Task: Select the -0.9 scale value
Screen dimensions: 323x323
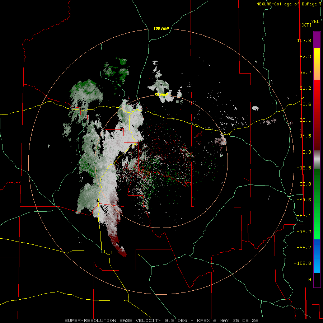Action: [305, 152]
